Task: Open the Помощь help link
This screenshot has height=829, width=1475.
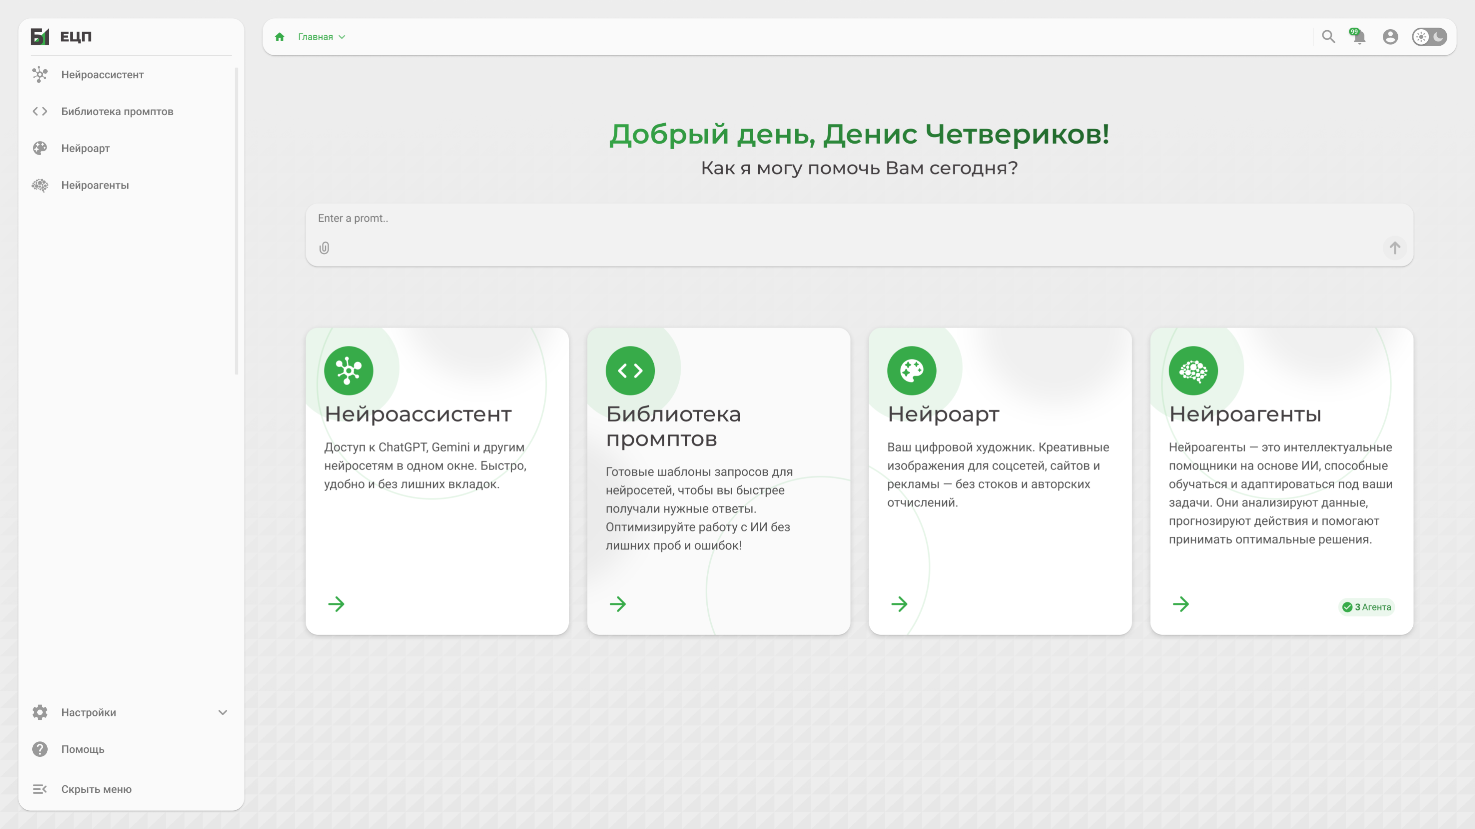Action: (x=82, y=749)
